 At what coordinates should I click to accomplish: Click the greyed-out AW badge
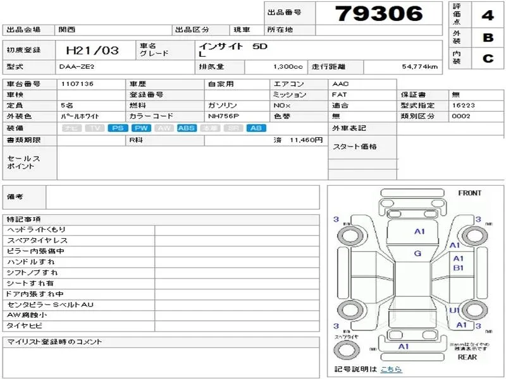(163, 128)
